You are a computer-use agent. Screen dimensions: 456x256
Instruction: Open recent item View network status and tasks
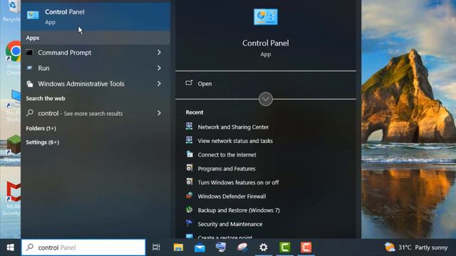point(235,141)
